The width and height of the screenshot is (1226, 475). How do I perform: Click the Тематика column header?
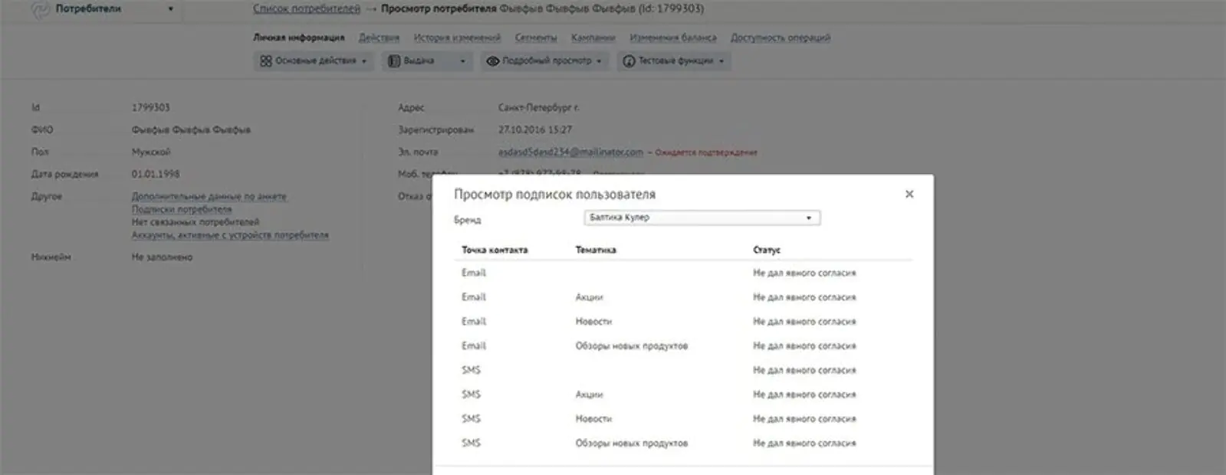click(x=596, y=250)
